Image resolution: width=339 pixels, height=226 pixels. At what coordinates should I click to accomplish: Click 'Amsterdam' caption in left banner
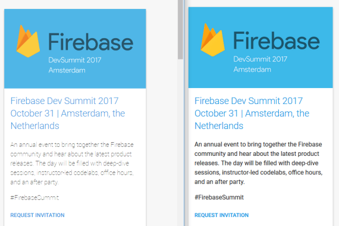pyautogui.click(x=67, y=70)
